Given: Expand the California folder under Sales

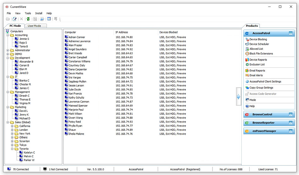Looking at the screenshot, I should pos(12,126).
